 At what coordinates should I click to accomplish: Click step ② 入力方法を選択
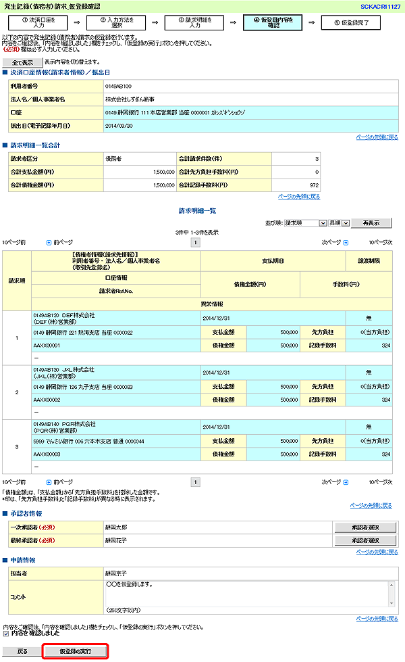click(116, 23)
